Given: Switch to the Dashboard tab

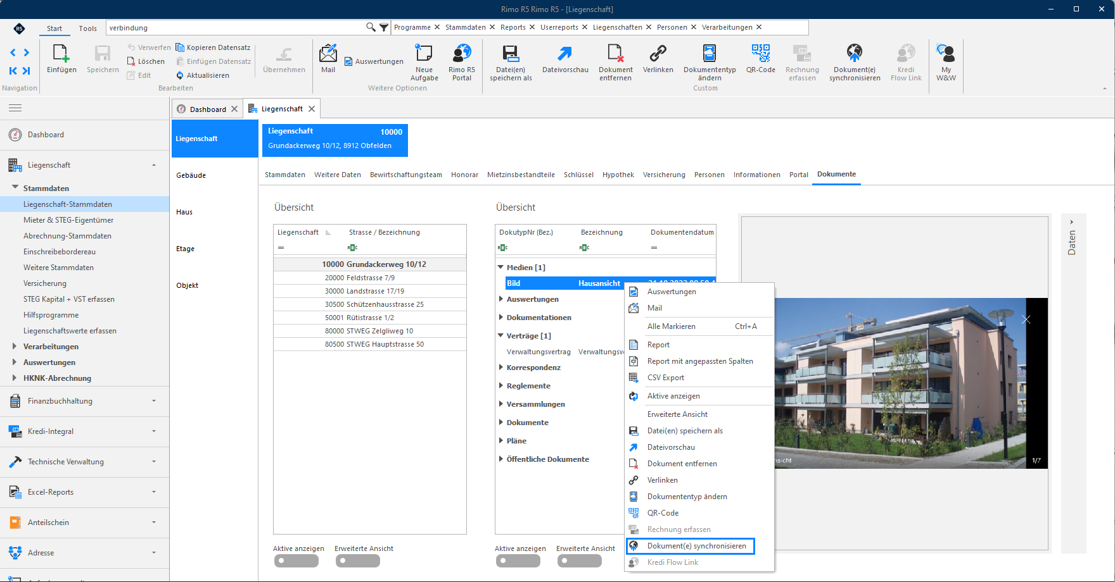Looking at the screenshot, I should [x=208, y=109].
